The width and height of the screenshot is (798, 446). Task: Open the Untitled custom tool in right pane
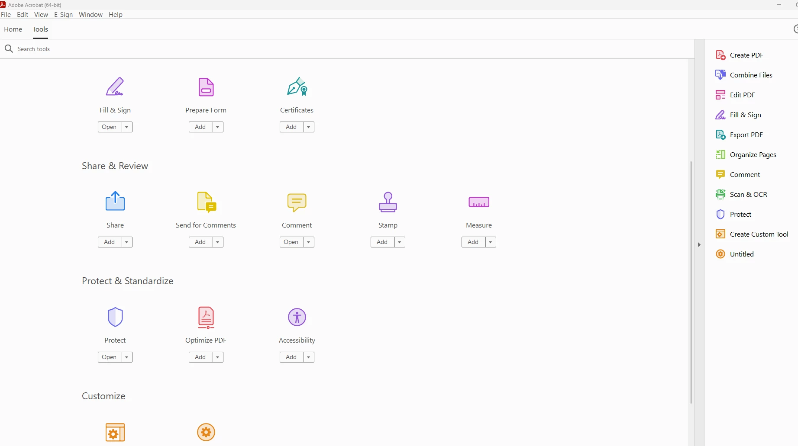pyautogui.click(x=735, y=254)
